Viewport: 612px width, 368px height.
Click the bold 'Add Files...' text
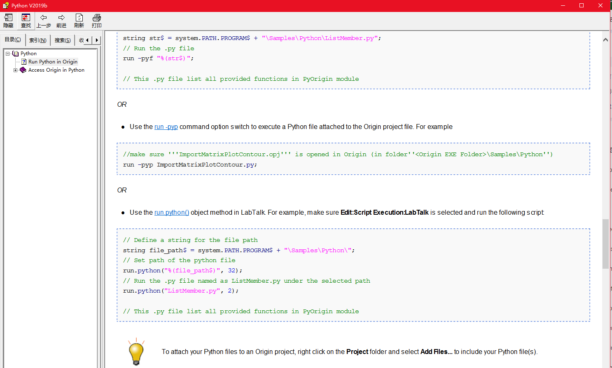click(x=436, y=352)
